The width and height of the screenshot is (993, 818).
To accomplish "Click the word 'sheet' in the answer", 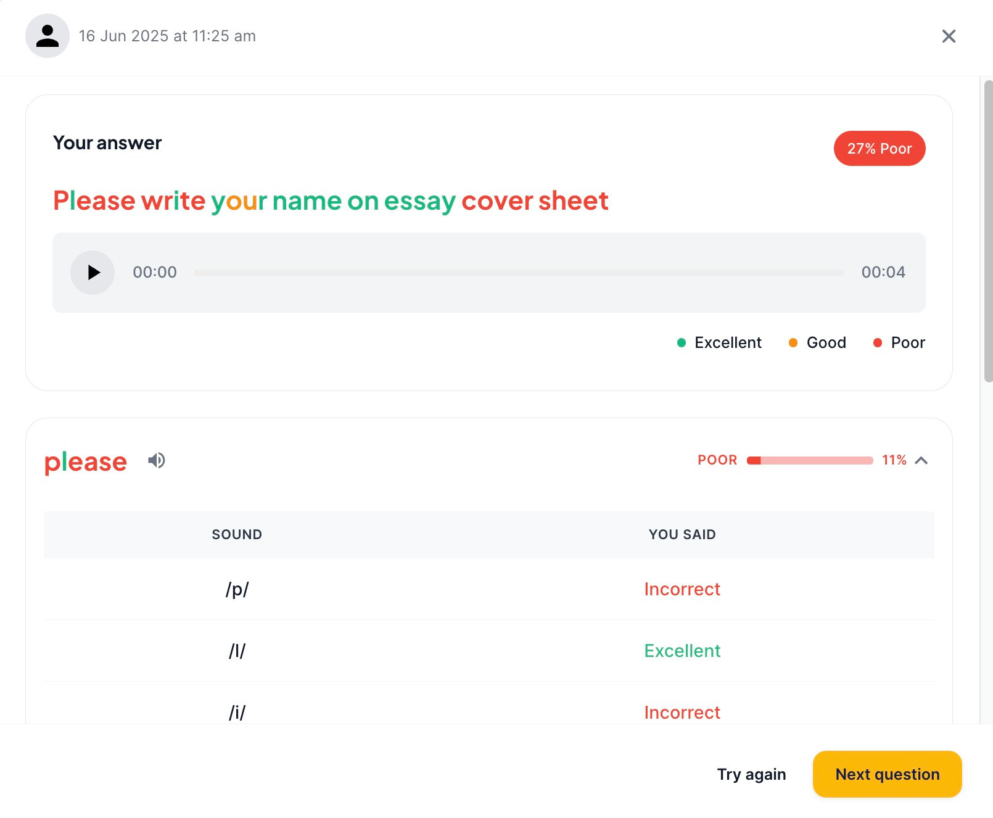I will pyautogui.click(x=573, y=201).
